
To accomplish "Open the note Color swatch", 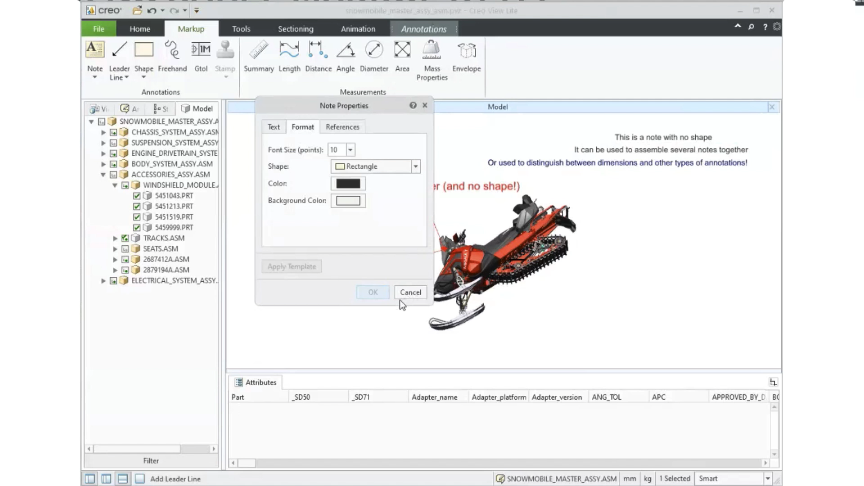I will pyautogui.click(x=348, y=184).
